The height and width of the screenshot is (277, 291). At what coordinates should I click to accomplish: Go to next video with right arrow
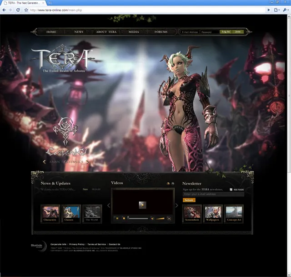click(x=176, y=205)
